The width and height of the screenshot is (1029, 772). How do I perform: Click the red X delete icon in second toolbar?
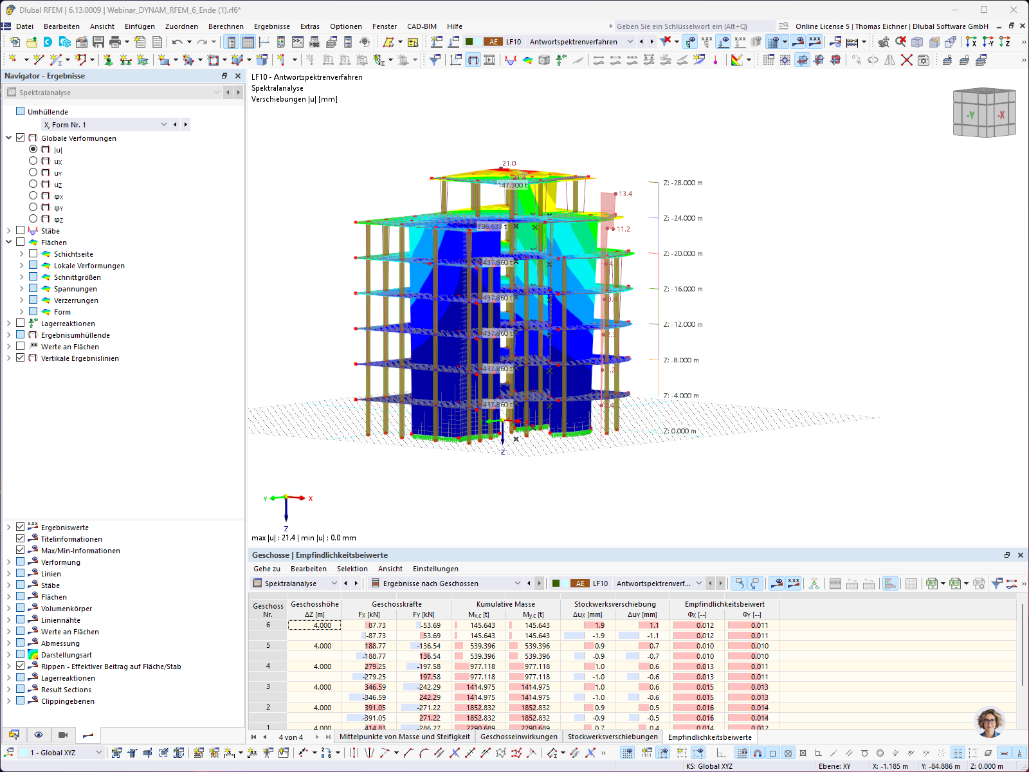pos(907,60)
